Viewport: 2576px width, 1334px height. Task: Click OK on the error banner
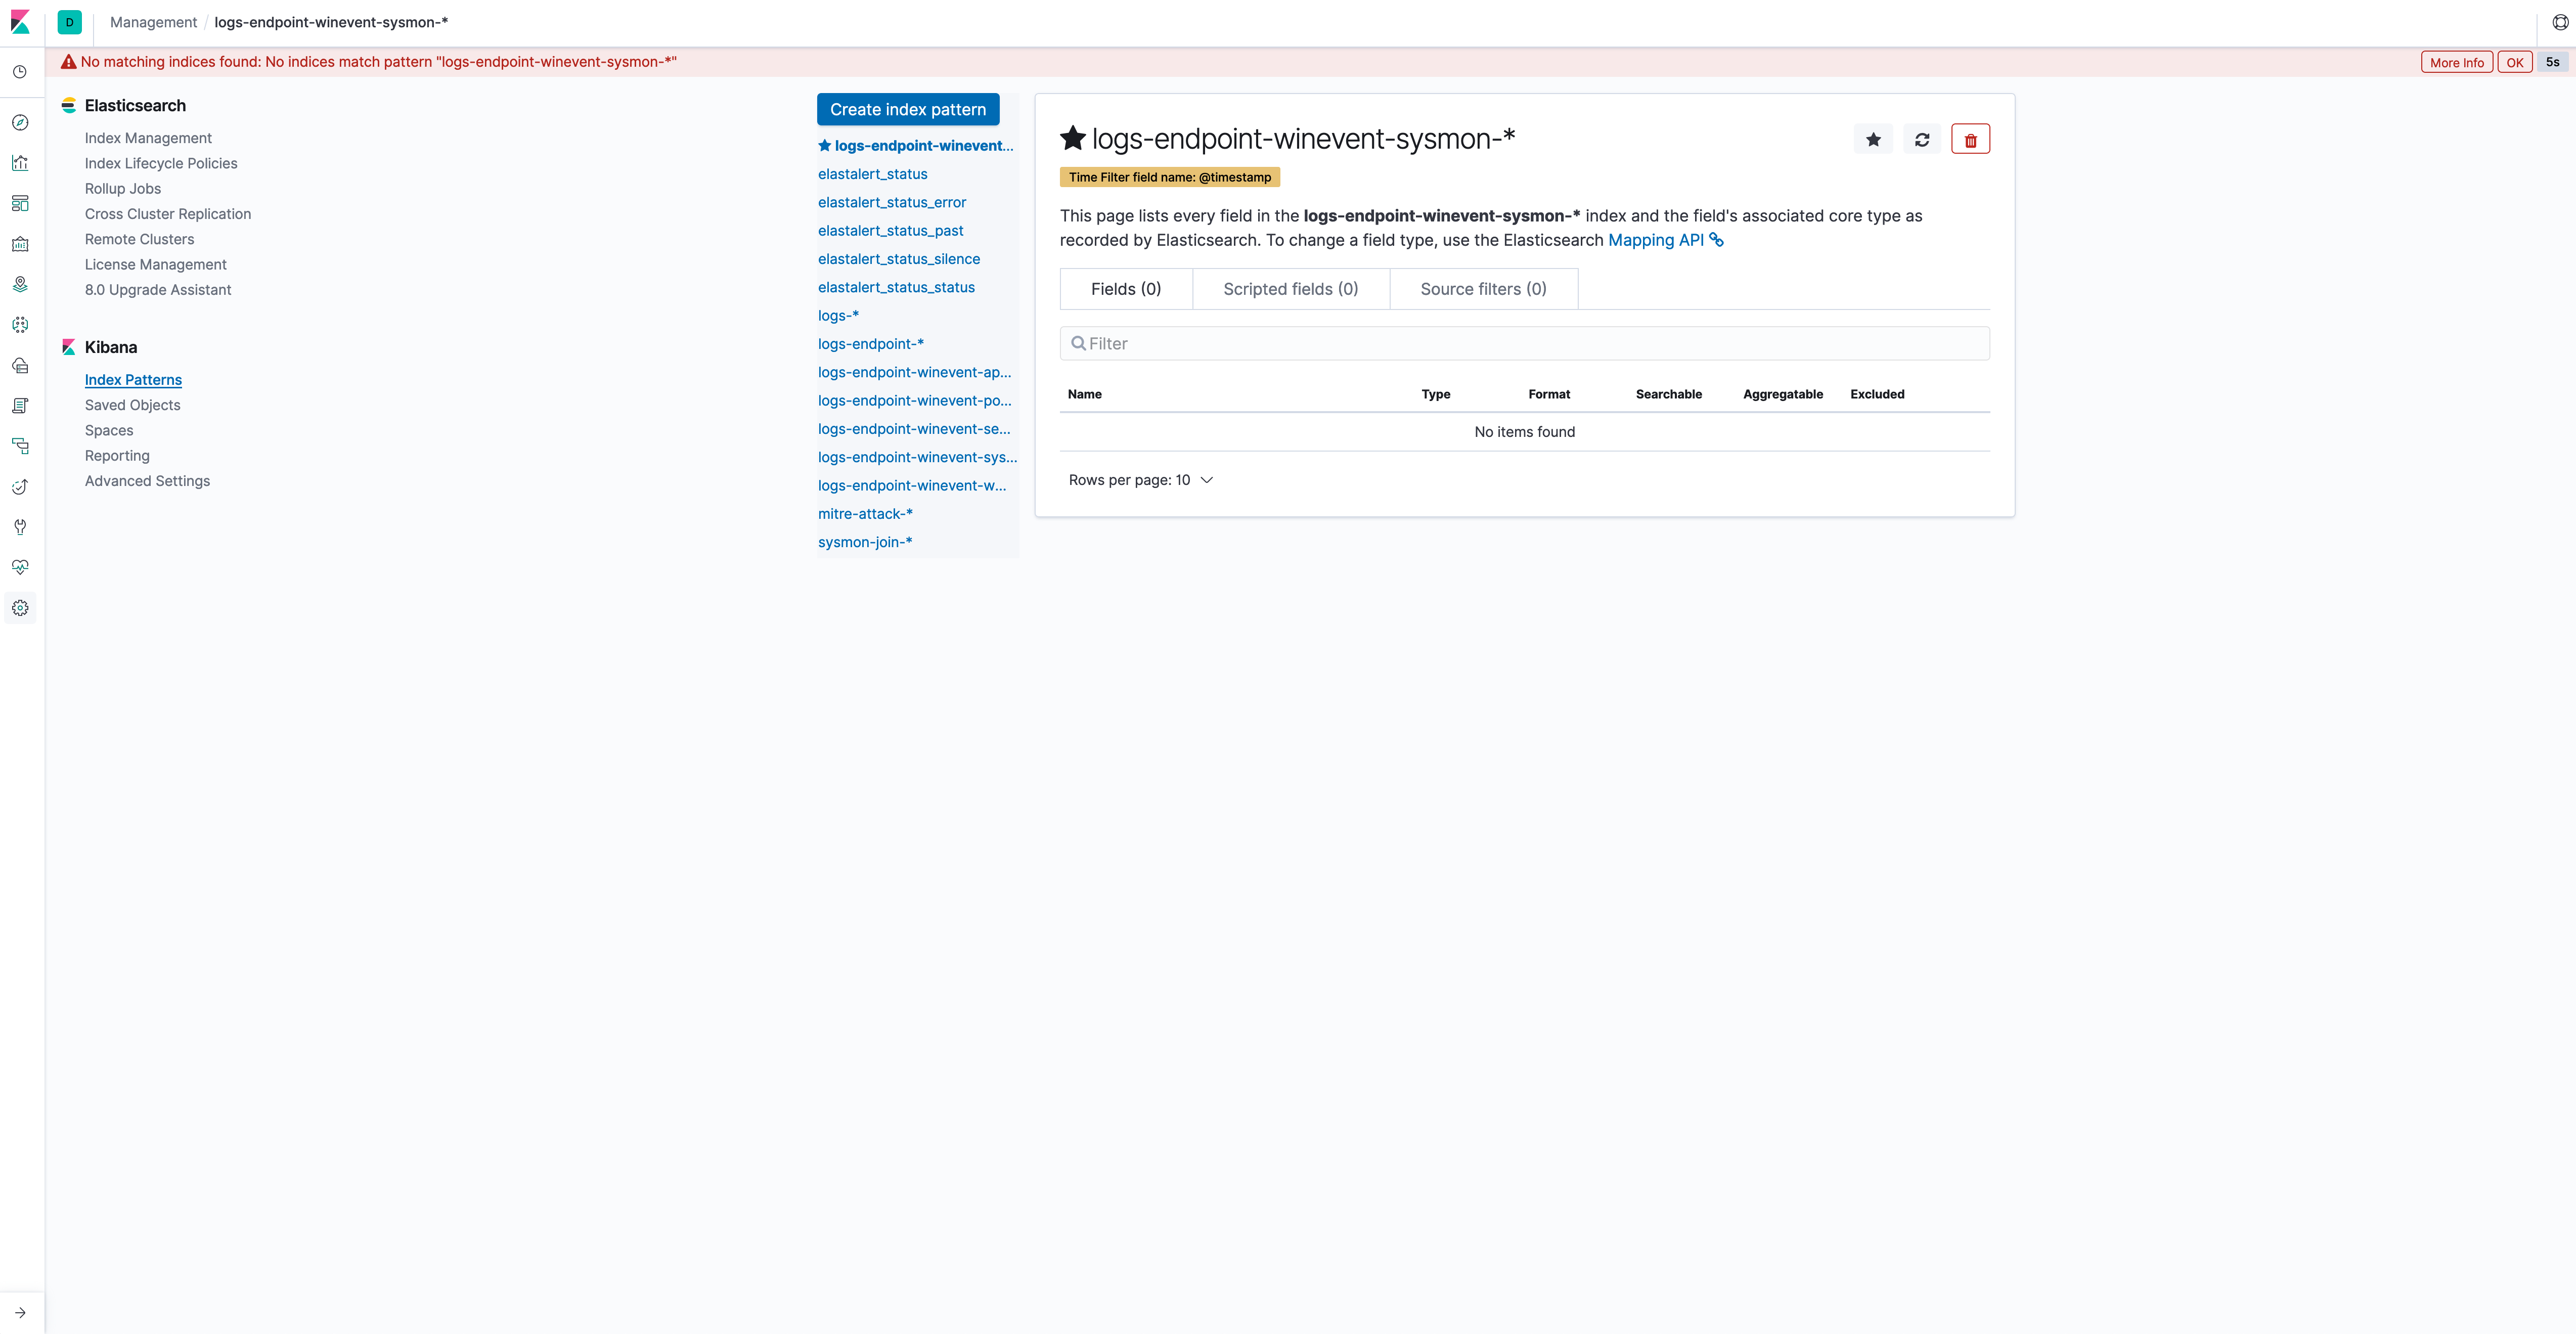(x=2514, y=62)
